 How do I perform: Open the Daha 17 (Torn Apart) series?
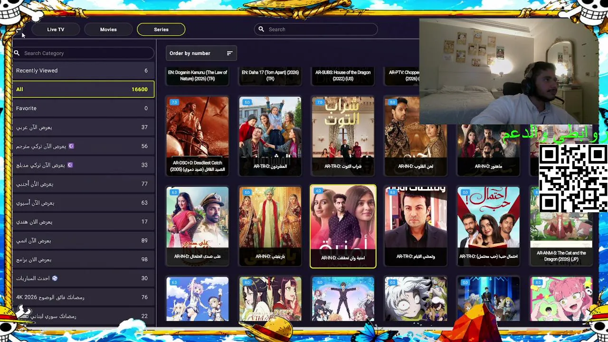[x=270, y=76]
